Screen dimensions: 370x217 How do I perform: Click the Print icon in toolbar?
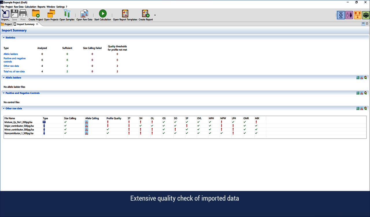23,14
